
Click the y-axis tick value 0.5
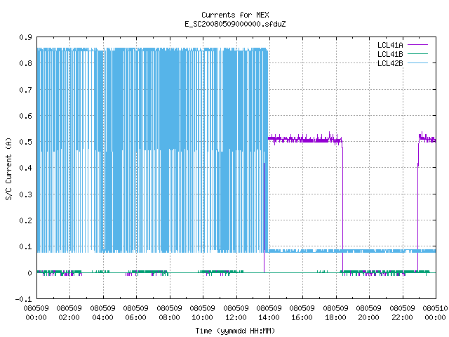(x=25, y=142)
